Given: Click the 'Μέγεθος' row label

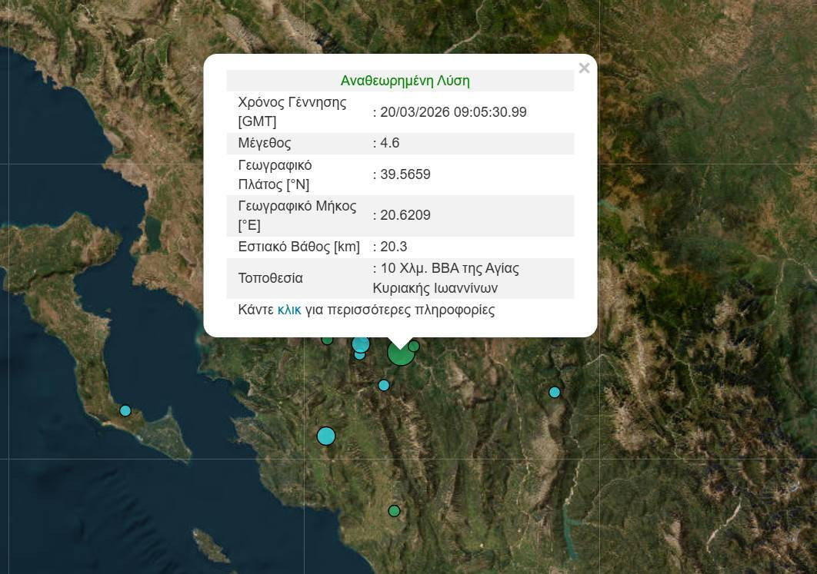Looking at the screenshot, I should coord(265,143).
